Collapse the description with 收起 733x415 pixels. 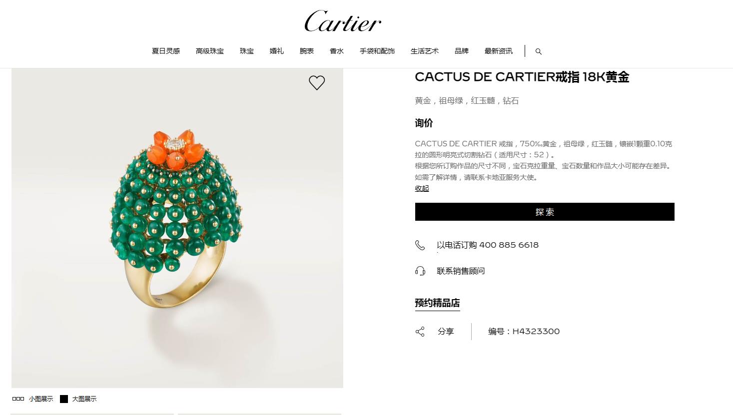pos(422,188)
